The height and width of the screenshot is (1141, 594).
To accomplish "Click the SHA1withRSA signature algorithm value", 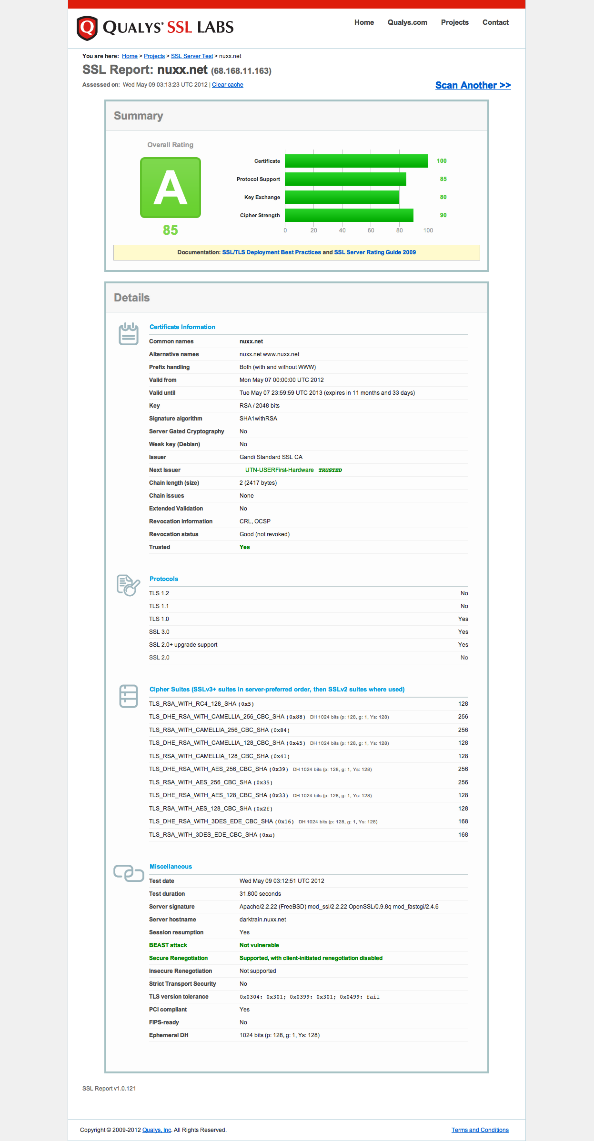I will point(258,419).
